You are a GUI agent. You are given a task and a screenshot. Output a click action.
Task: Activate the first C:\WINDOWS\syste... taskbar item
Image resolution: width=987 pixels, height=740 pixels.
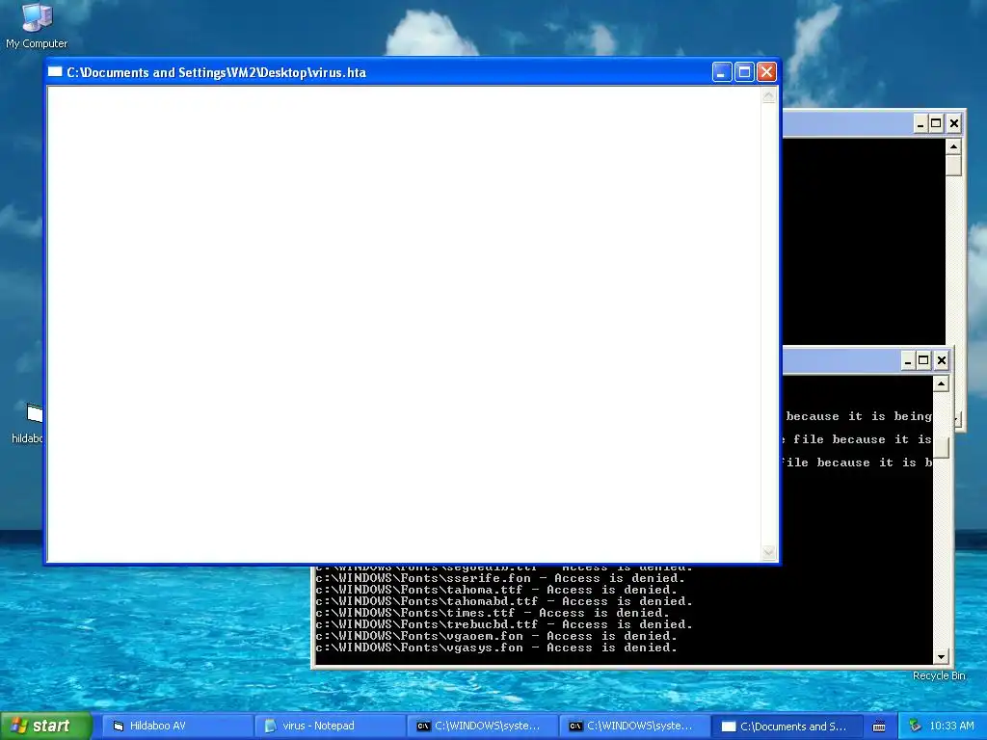coord(482,726)
